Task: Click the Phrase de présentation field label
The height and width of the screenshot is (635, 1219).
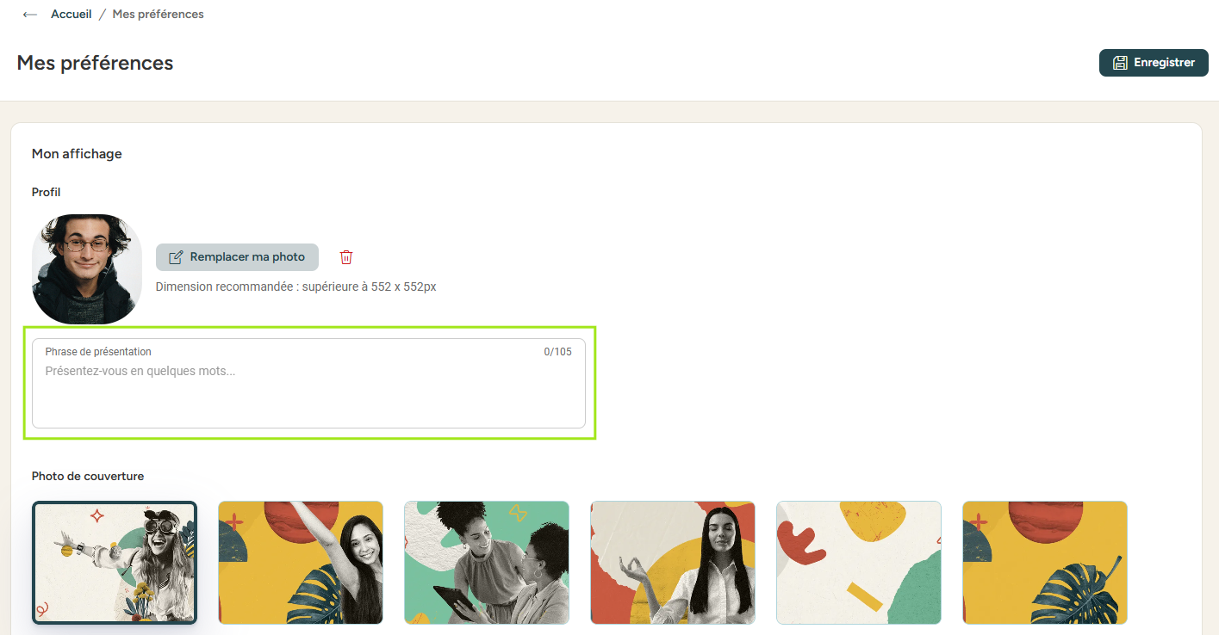Action: click(x=98, y=352)
